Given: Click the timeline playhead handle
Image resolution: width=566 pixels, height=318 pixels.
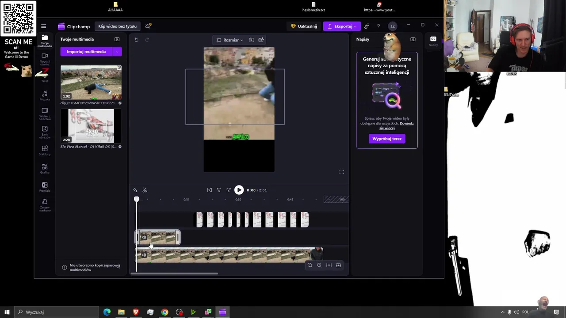Looking at the screenshot, I should coord(137,200).
